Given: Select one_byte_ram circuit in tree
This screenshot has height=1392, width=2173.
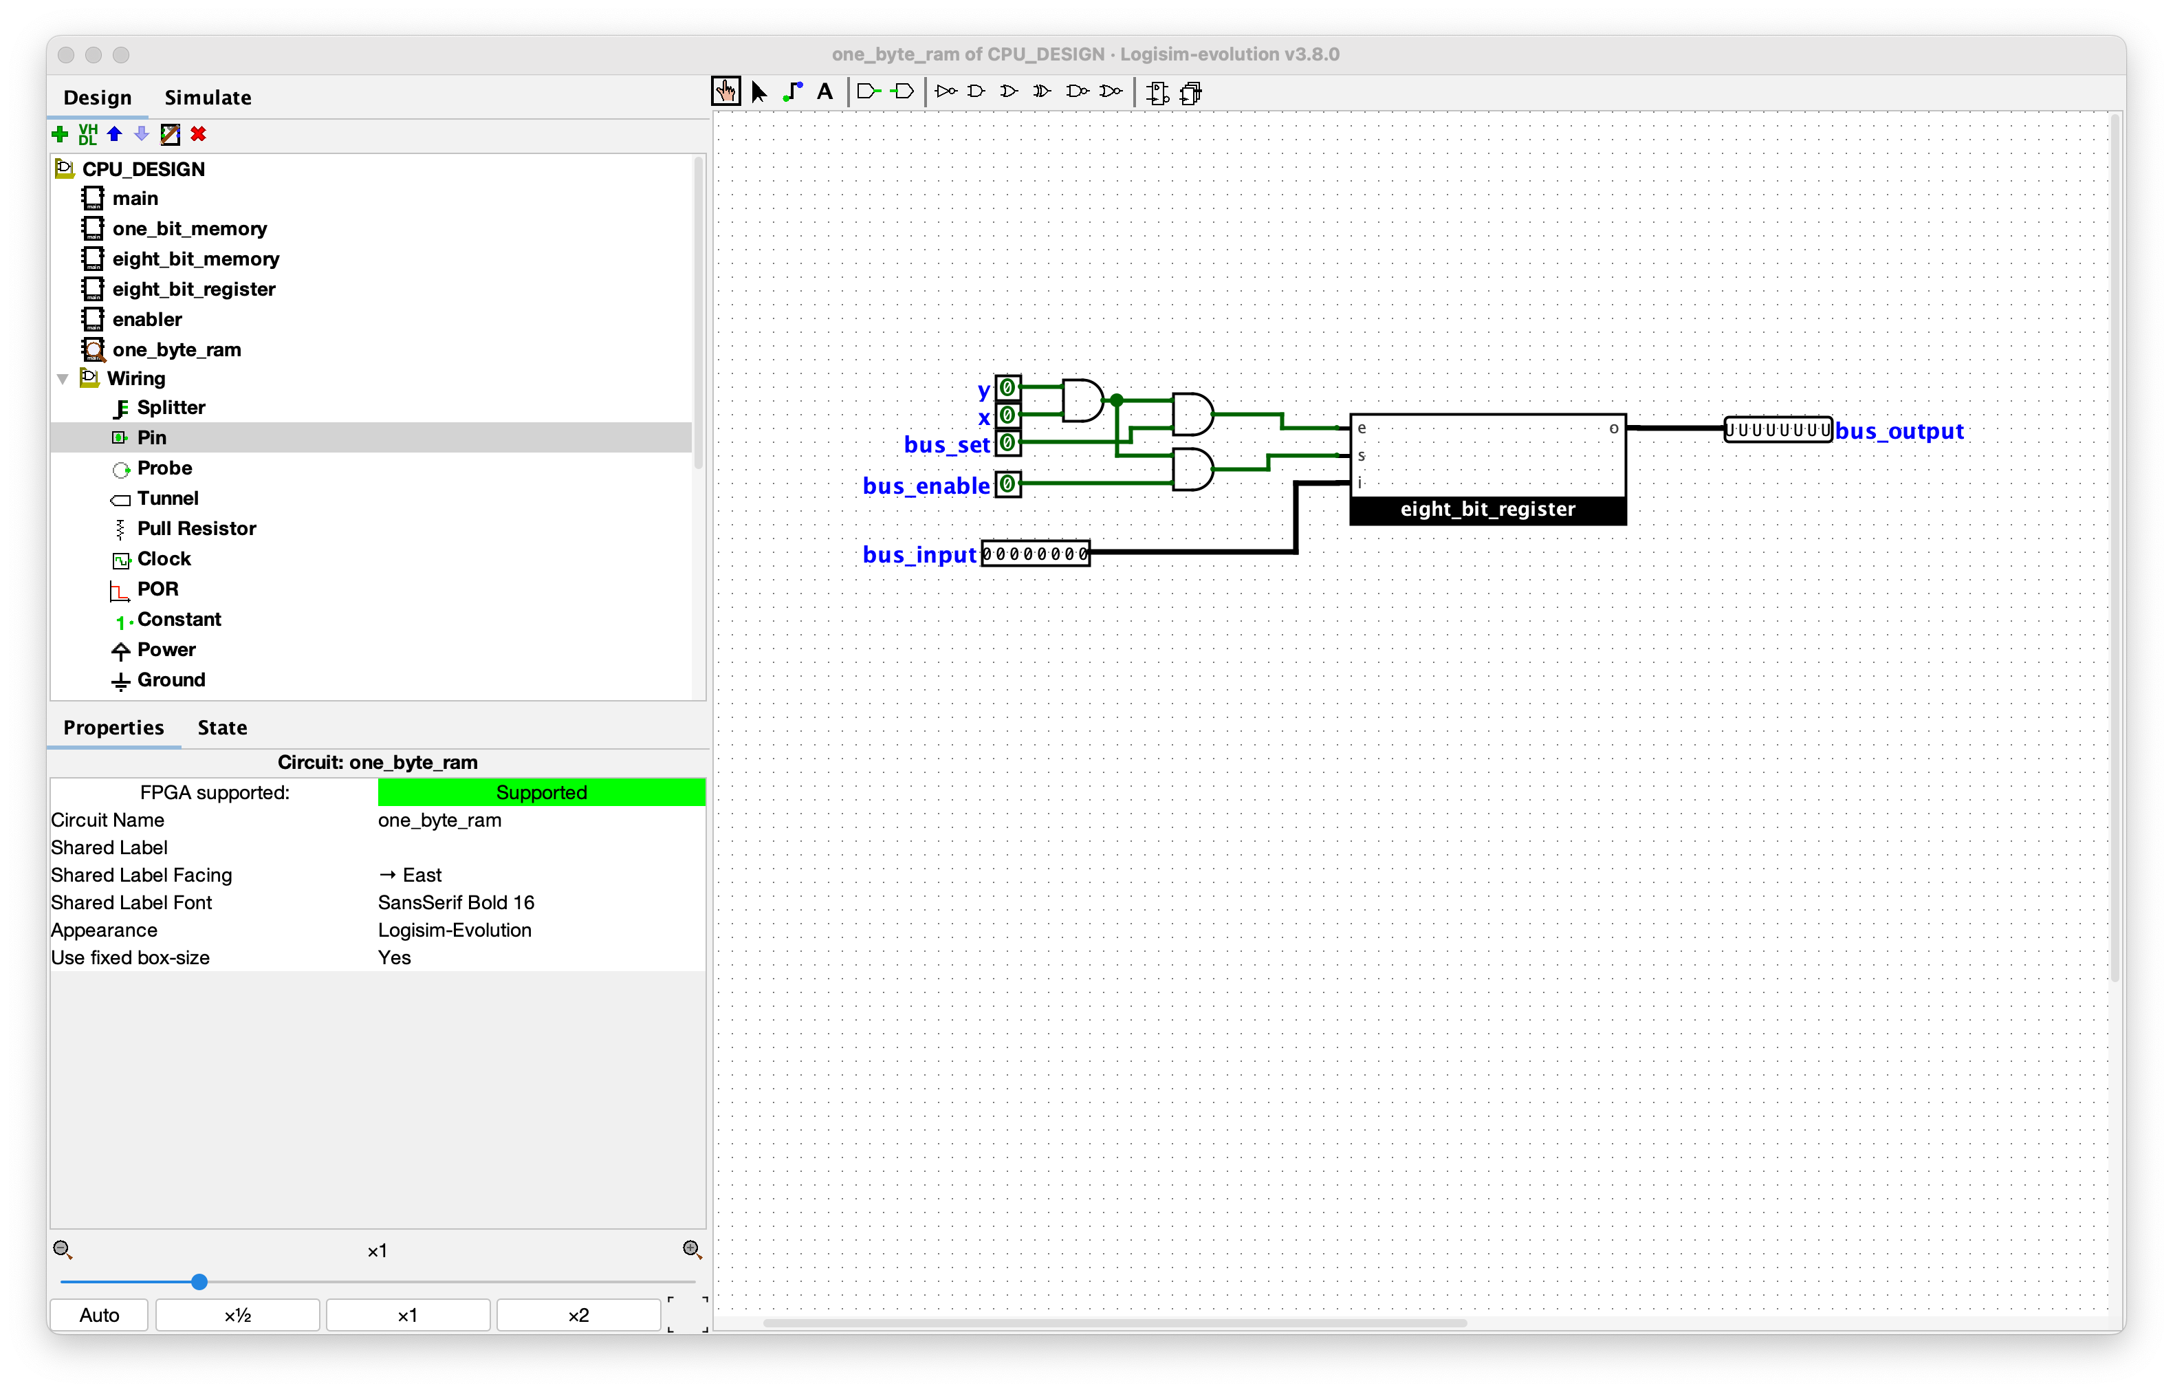Looking at the screenshot, I should 177,350.
